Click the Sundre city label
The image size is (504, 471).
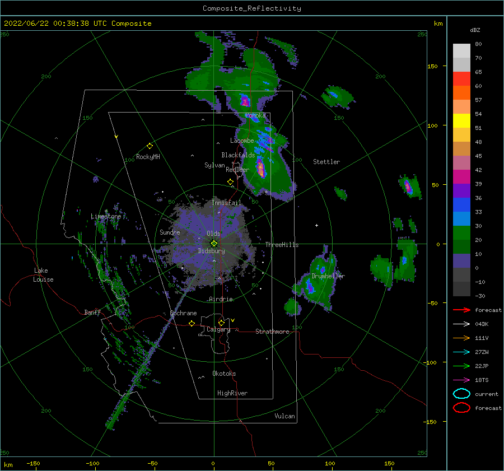click(170, 232)
